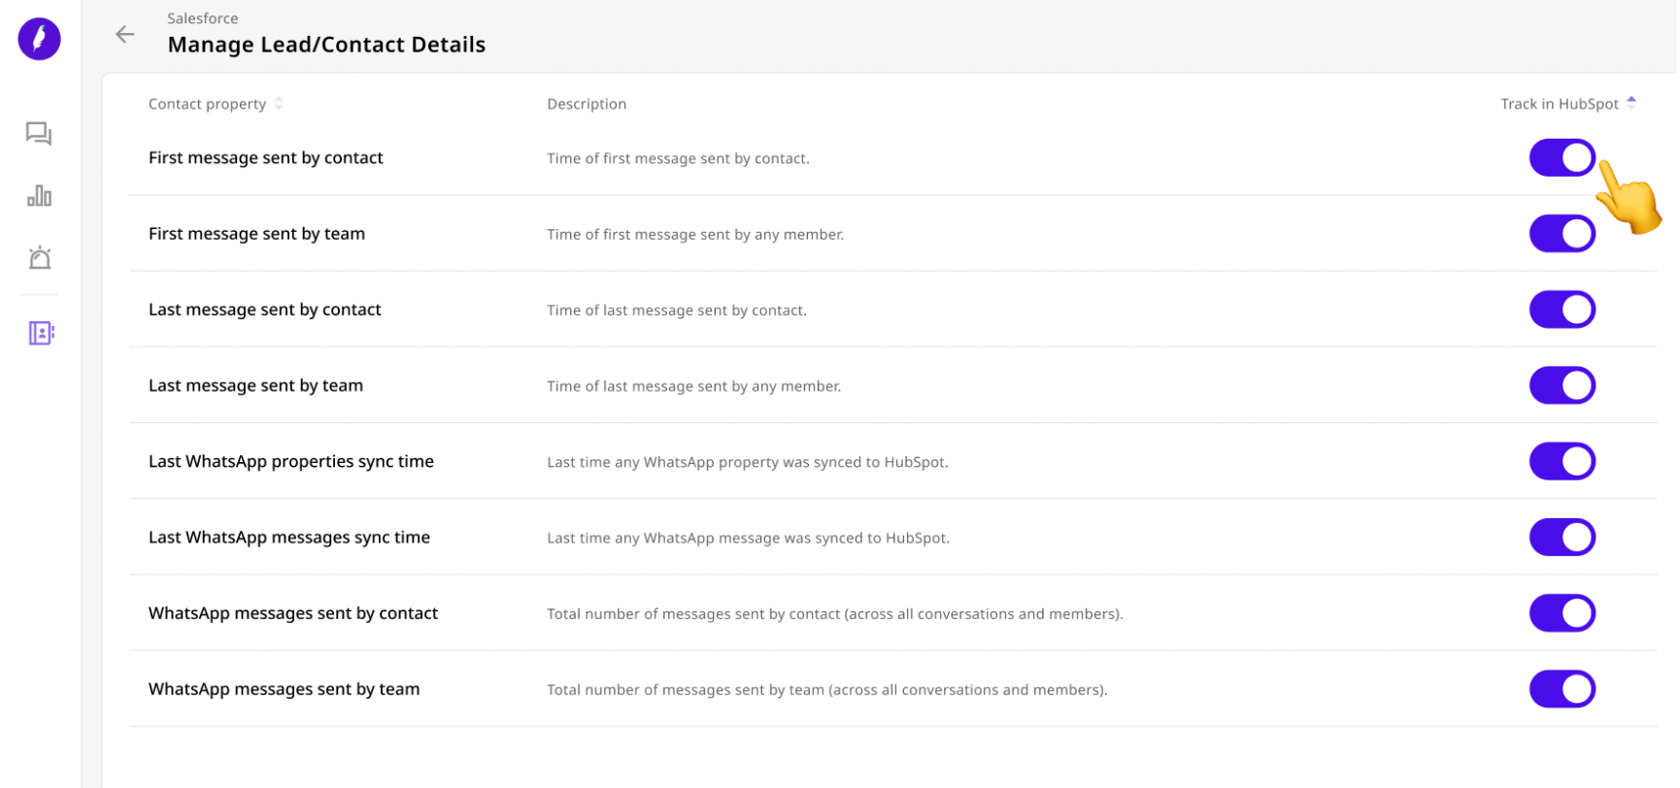
Task: Disable WhatsApp messages sent by contact toggle
Action: (x=1562, y=613)
